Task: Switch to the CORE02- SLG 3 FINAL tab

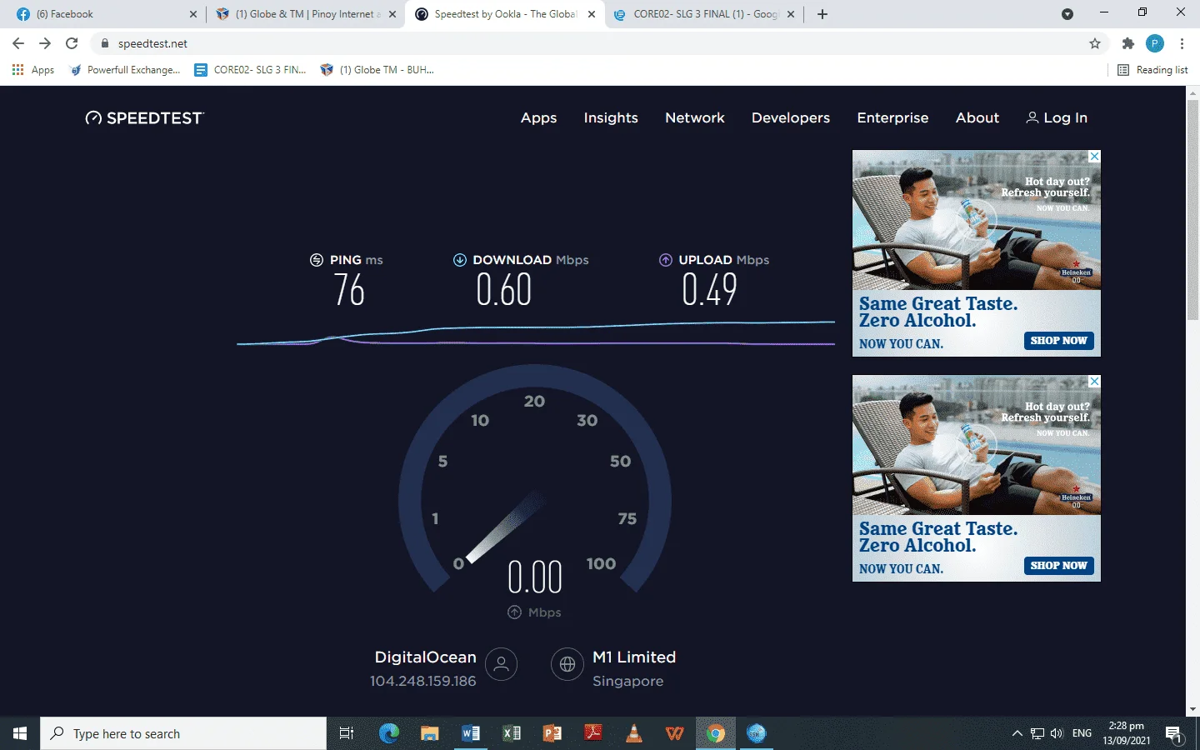Action: click(704, 14)
